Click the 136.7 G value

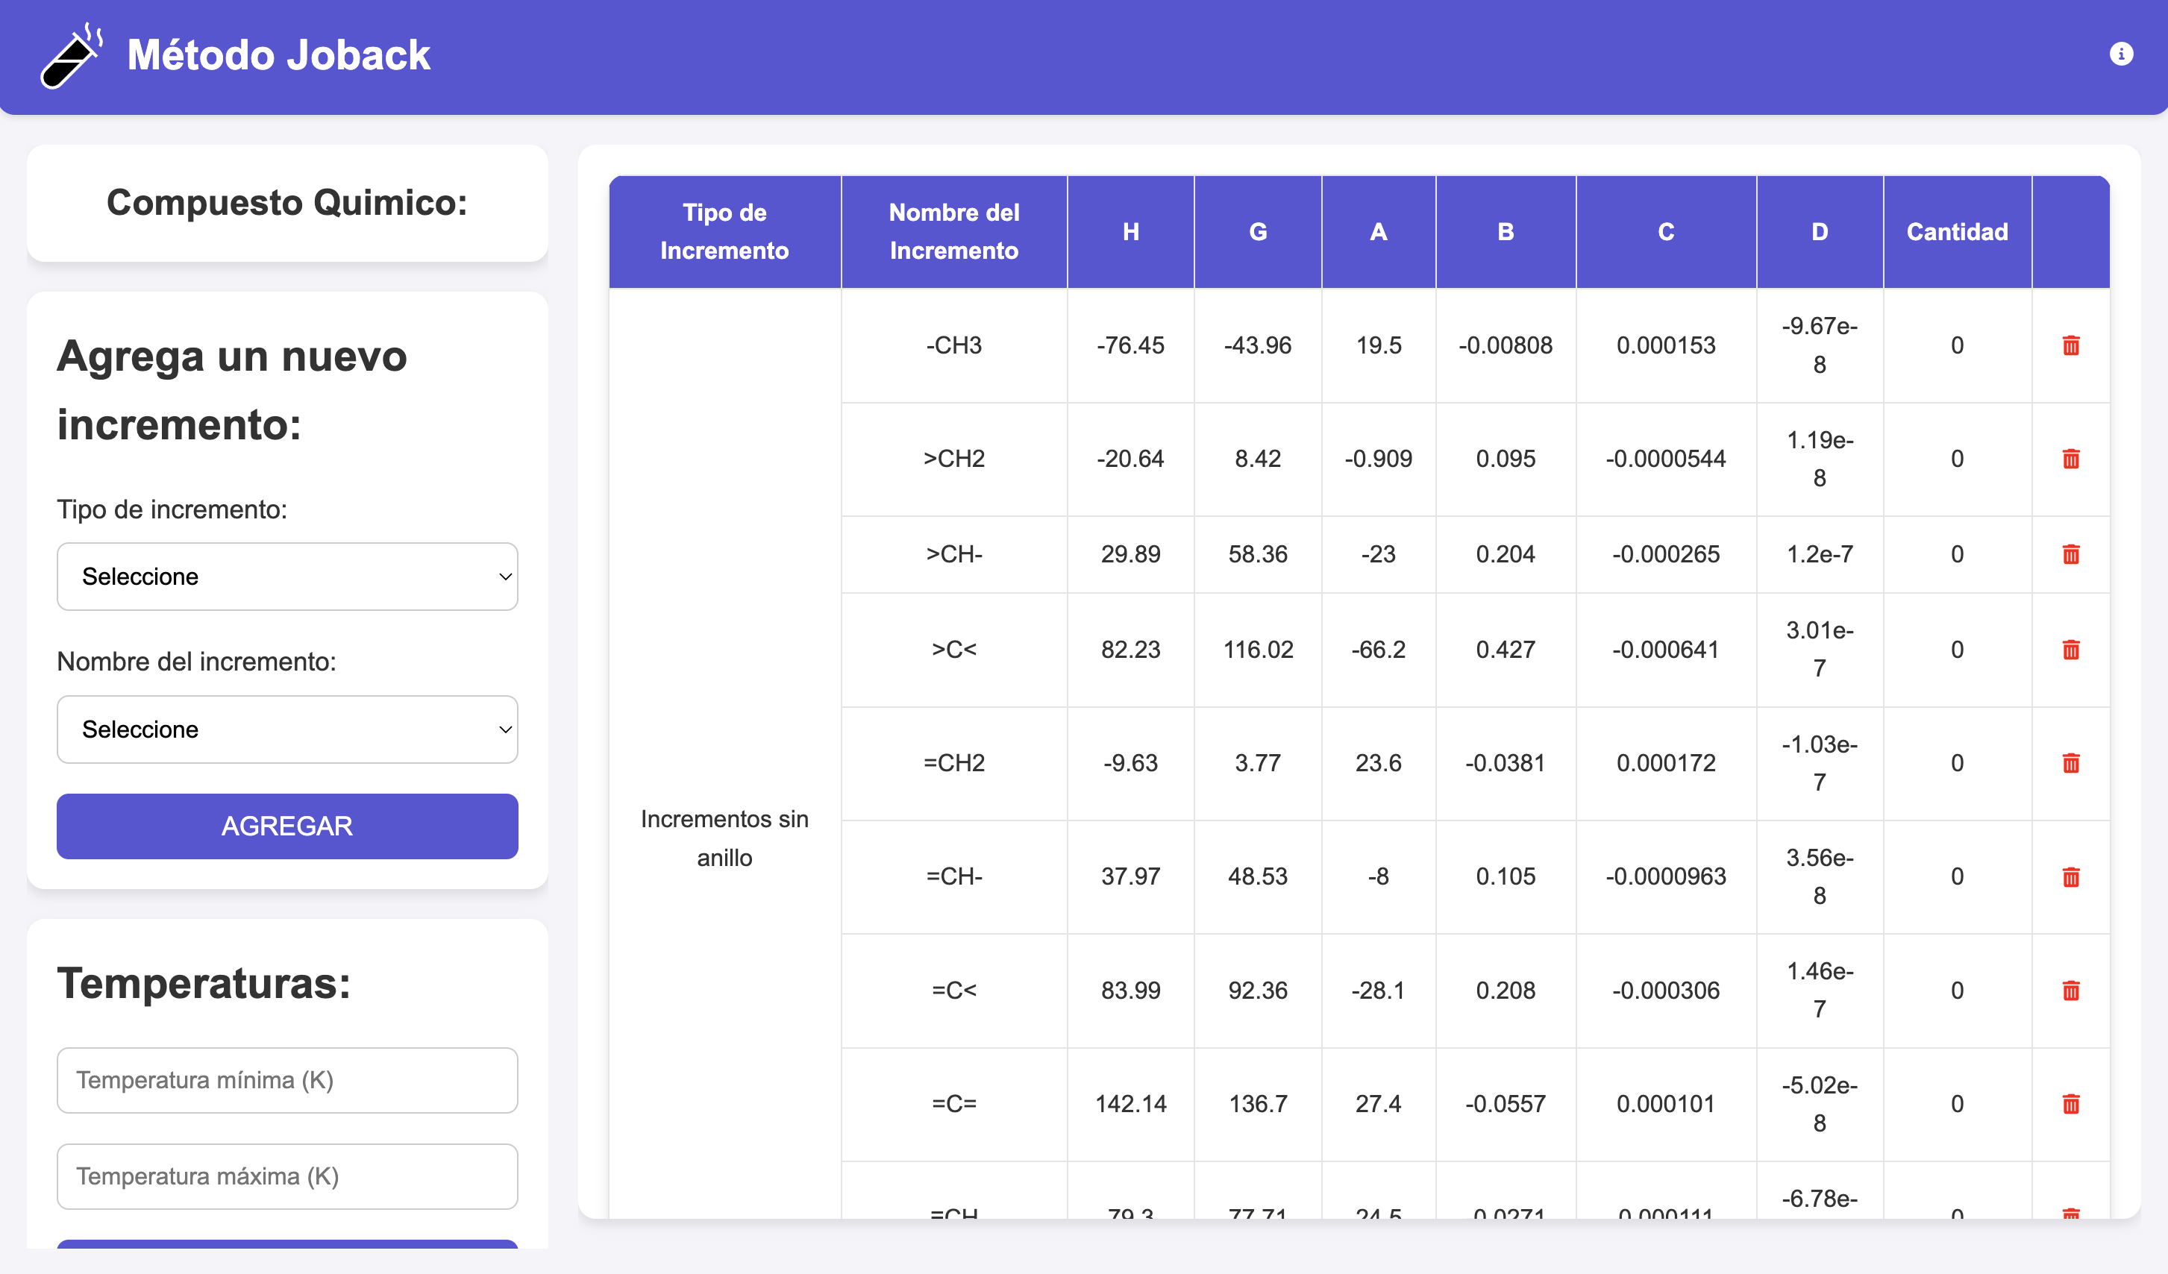click(1258, 1104)
